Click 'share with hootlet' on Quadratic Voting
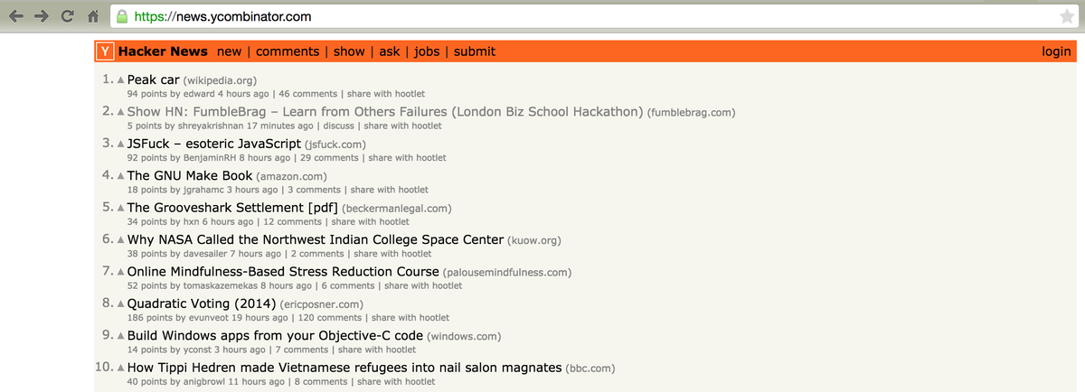Screen dimensions: 1085x392 pyautogui.click(x=410, y=318)
